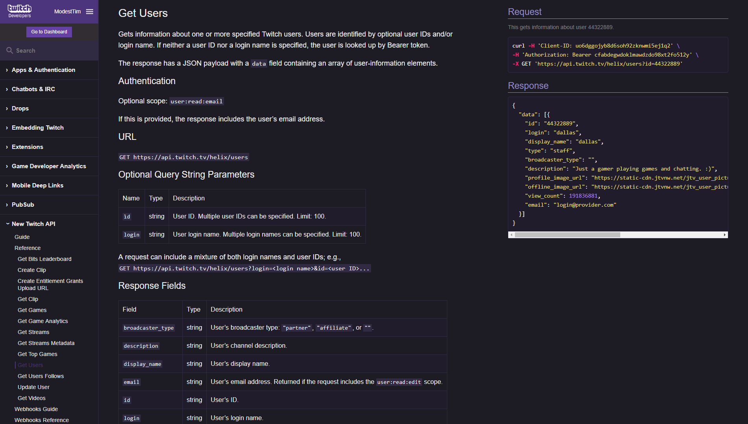Image resolution: width=748 pixels, height=424 pixels.
Task: Open Webhooks Reference page
Action: click(42, 420)
